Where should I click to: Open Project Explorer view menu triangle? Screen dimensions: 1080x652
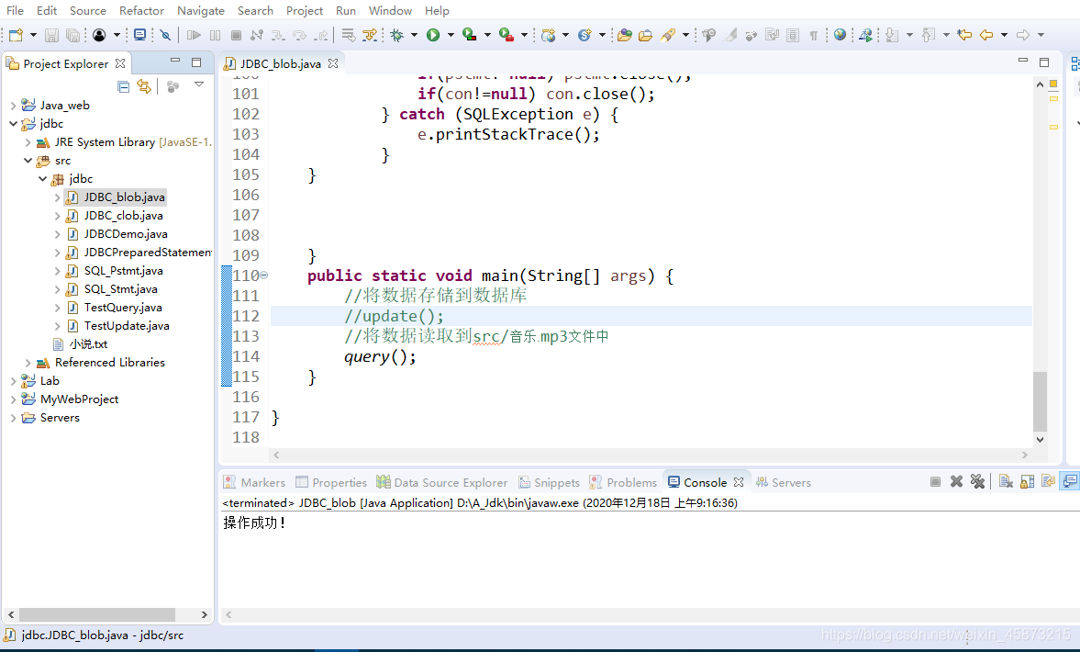point(199,84)
